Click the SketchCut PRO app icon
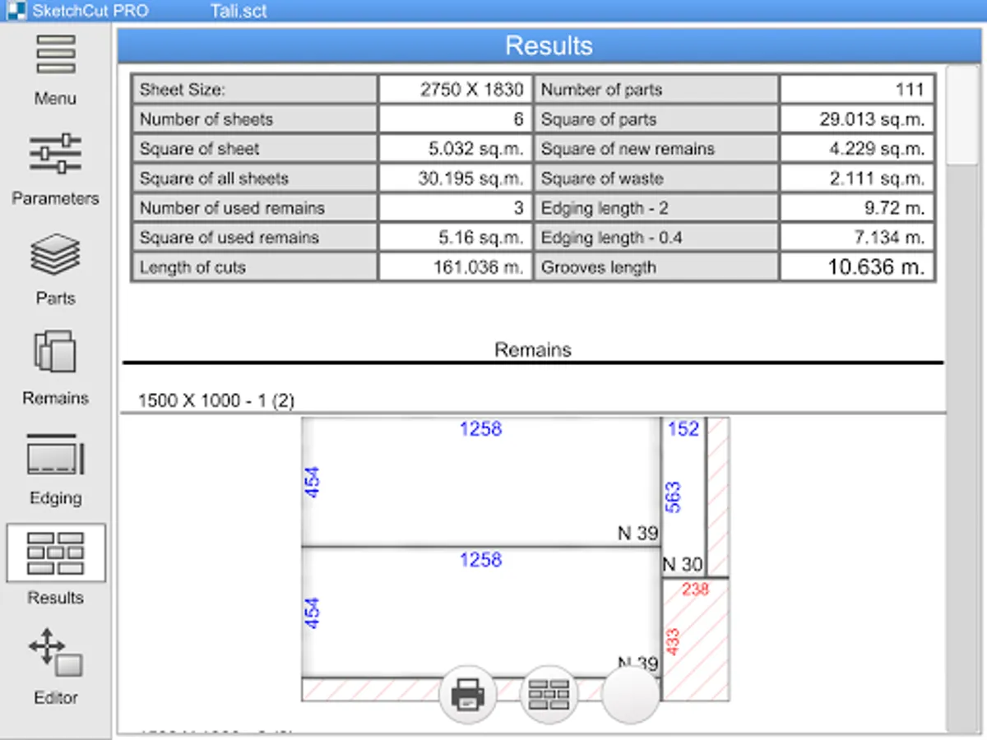The height and width of the screenshot is (740, 987). pyautogui.click(x=16, y=12)
